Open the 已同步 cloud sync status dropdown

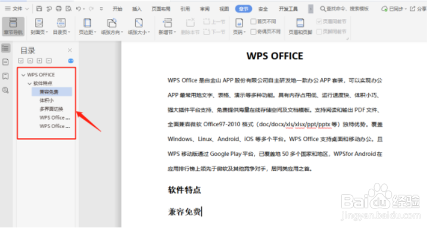click(x=394, y=9)
